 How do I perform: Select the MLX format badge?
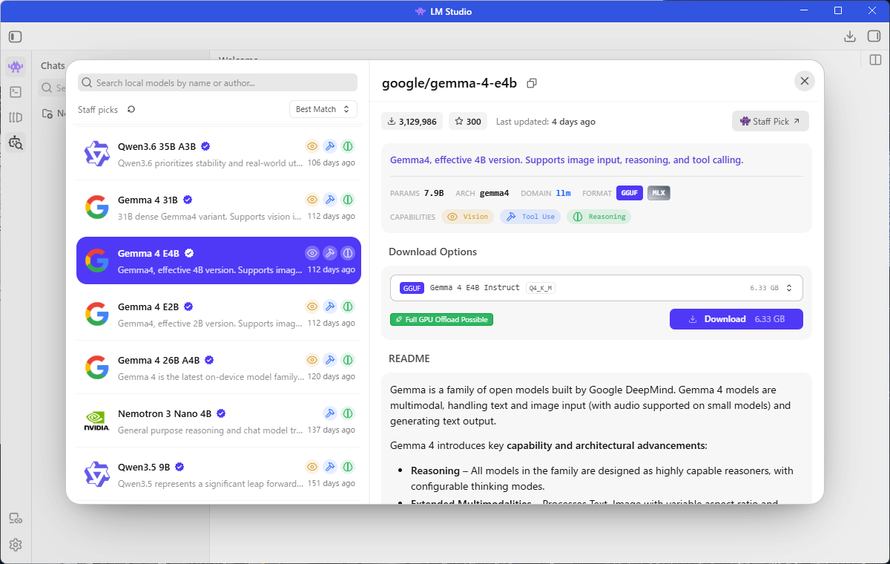pos(659,193)
